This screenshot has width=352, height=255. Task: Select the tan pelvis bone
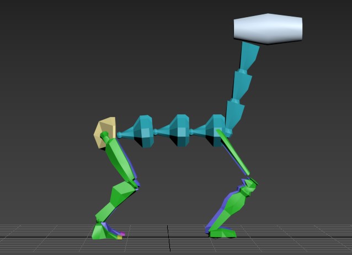(104, 132)
